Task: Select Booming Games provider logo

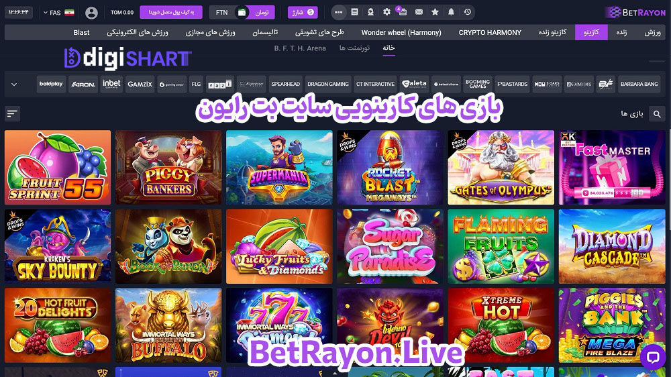Action: coord(478,85)
